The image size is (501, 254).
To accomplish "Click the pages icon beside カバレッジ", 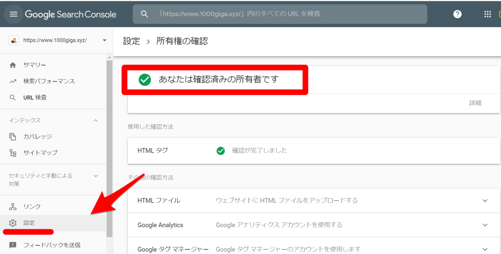I will click(13, 137).
